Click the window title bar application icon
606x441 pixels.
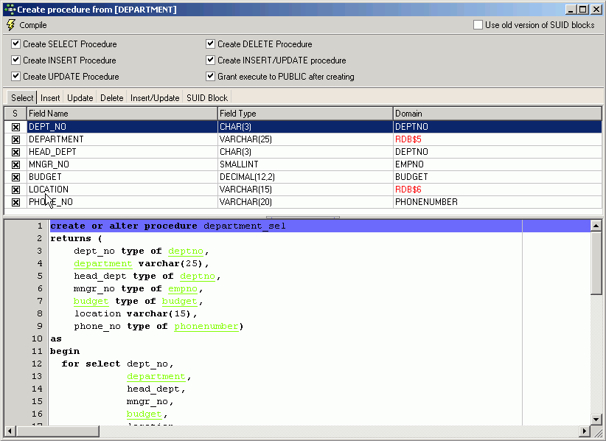click(x=10, y=10)
